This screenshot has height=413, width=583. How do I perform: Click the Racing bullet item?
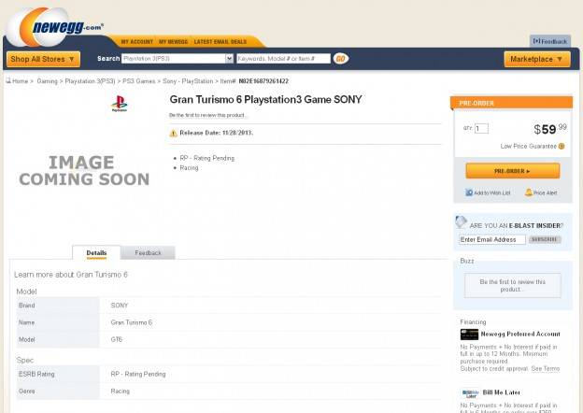coord(189,168)
